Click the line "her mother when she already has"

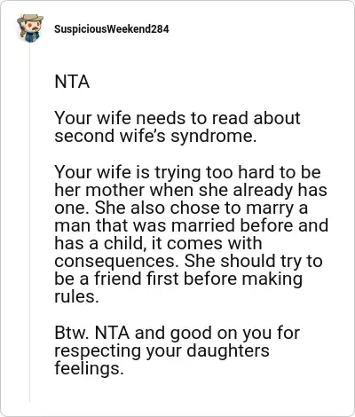click(x=191, y=190)
